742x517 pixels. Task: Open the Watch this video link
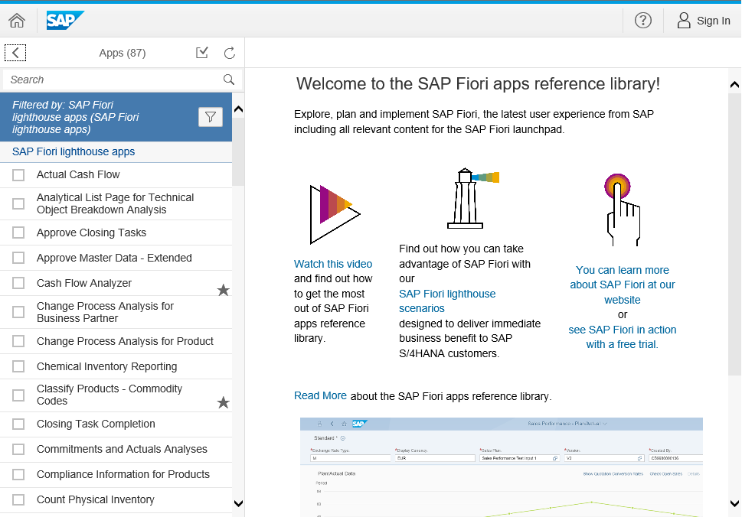pyautogui.click(x=333, y=264)
